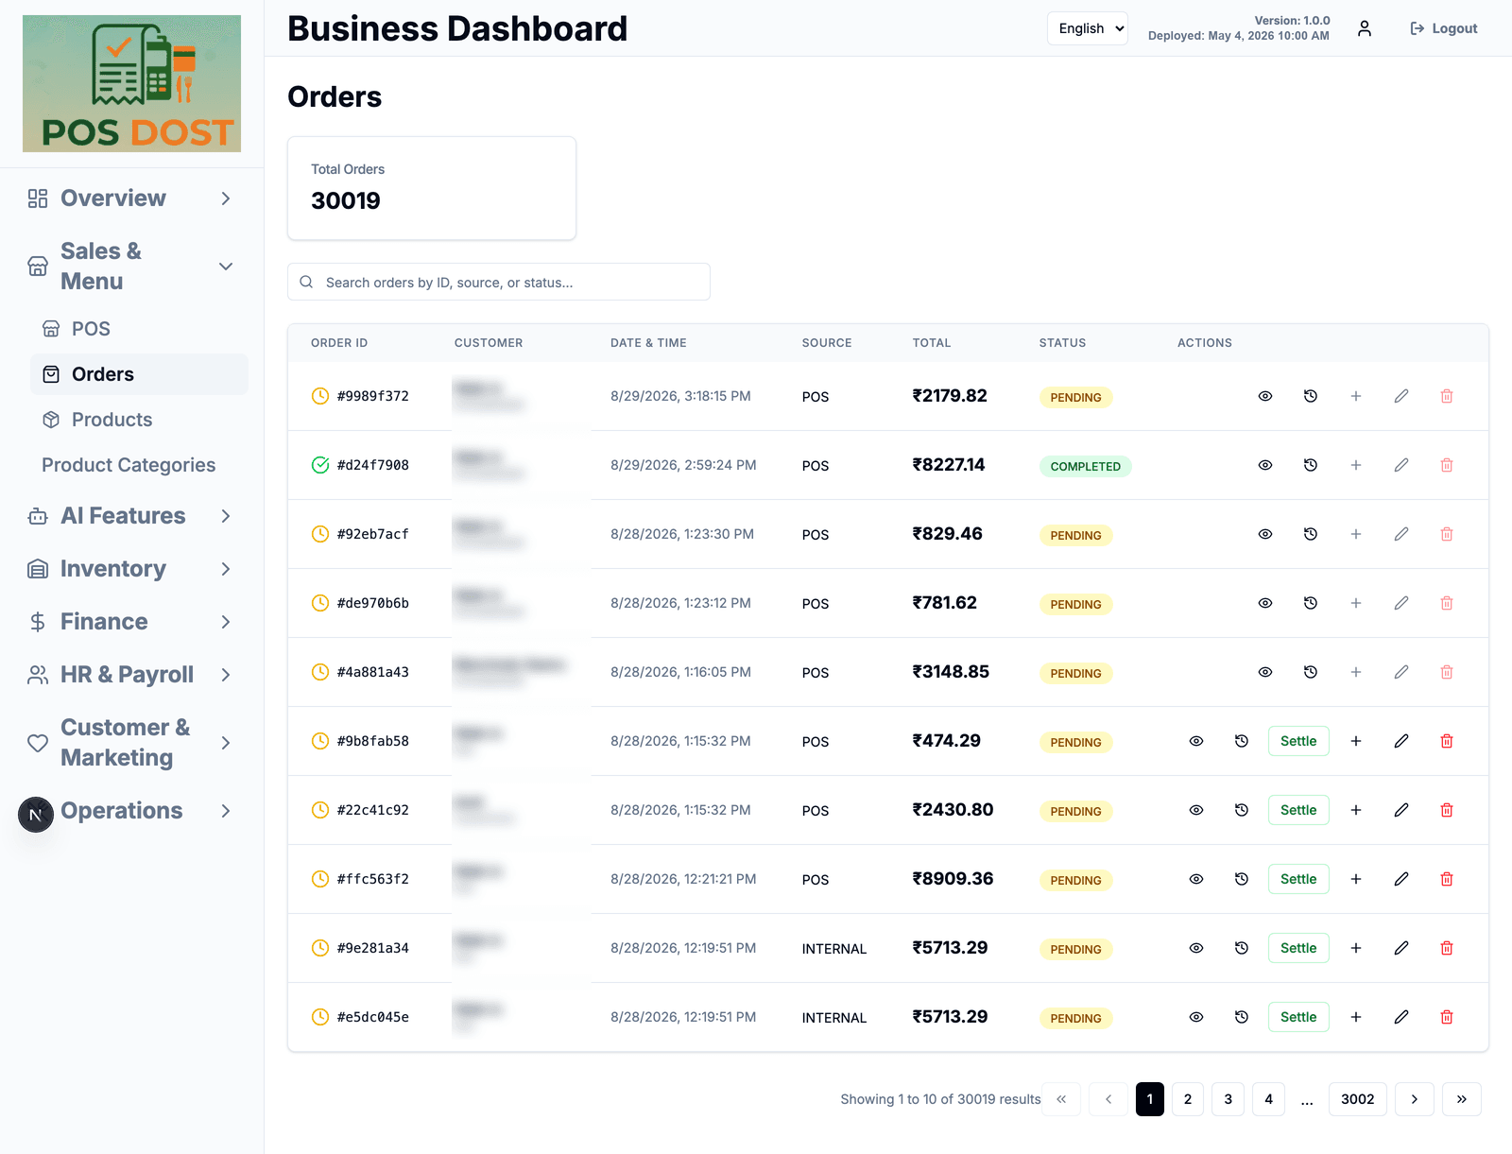Select Orders in the sidebar
The height and width of the screenshot is (1154, 1512).
pyautogui.click(x=139, y=374)
